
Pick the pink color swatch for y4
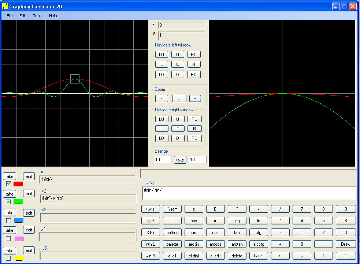tap(19, 239)
